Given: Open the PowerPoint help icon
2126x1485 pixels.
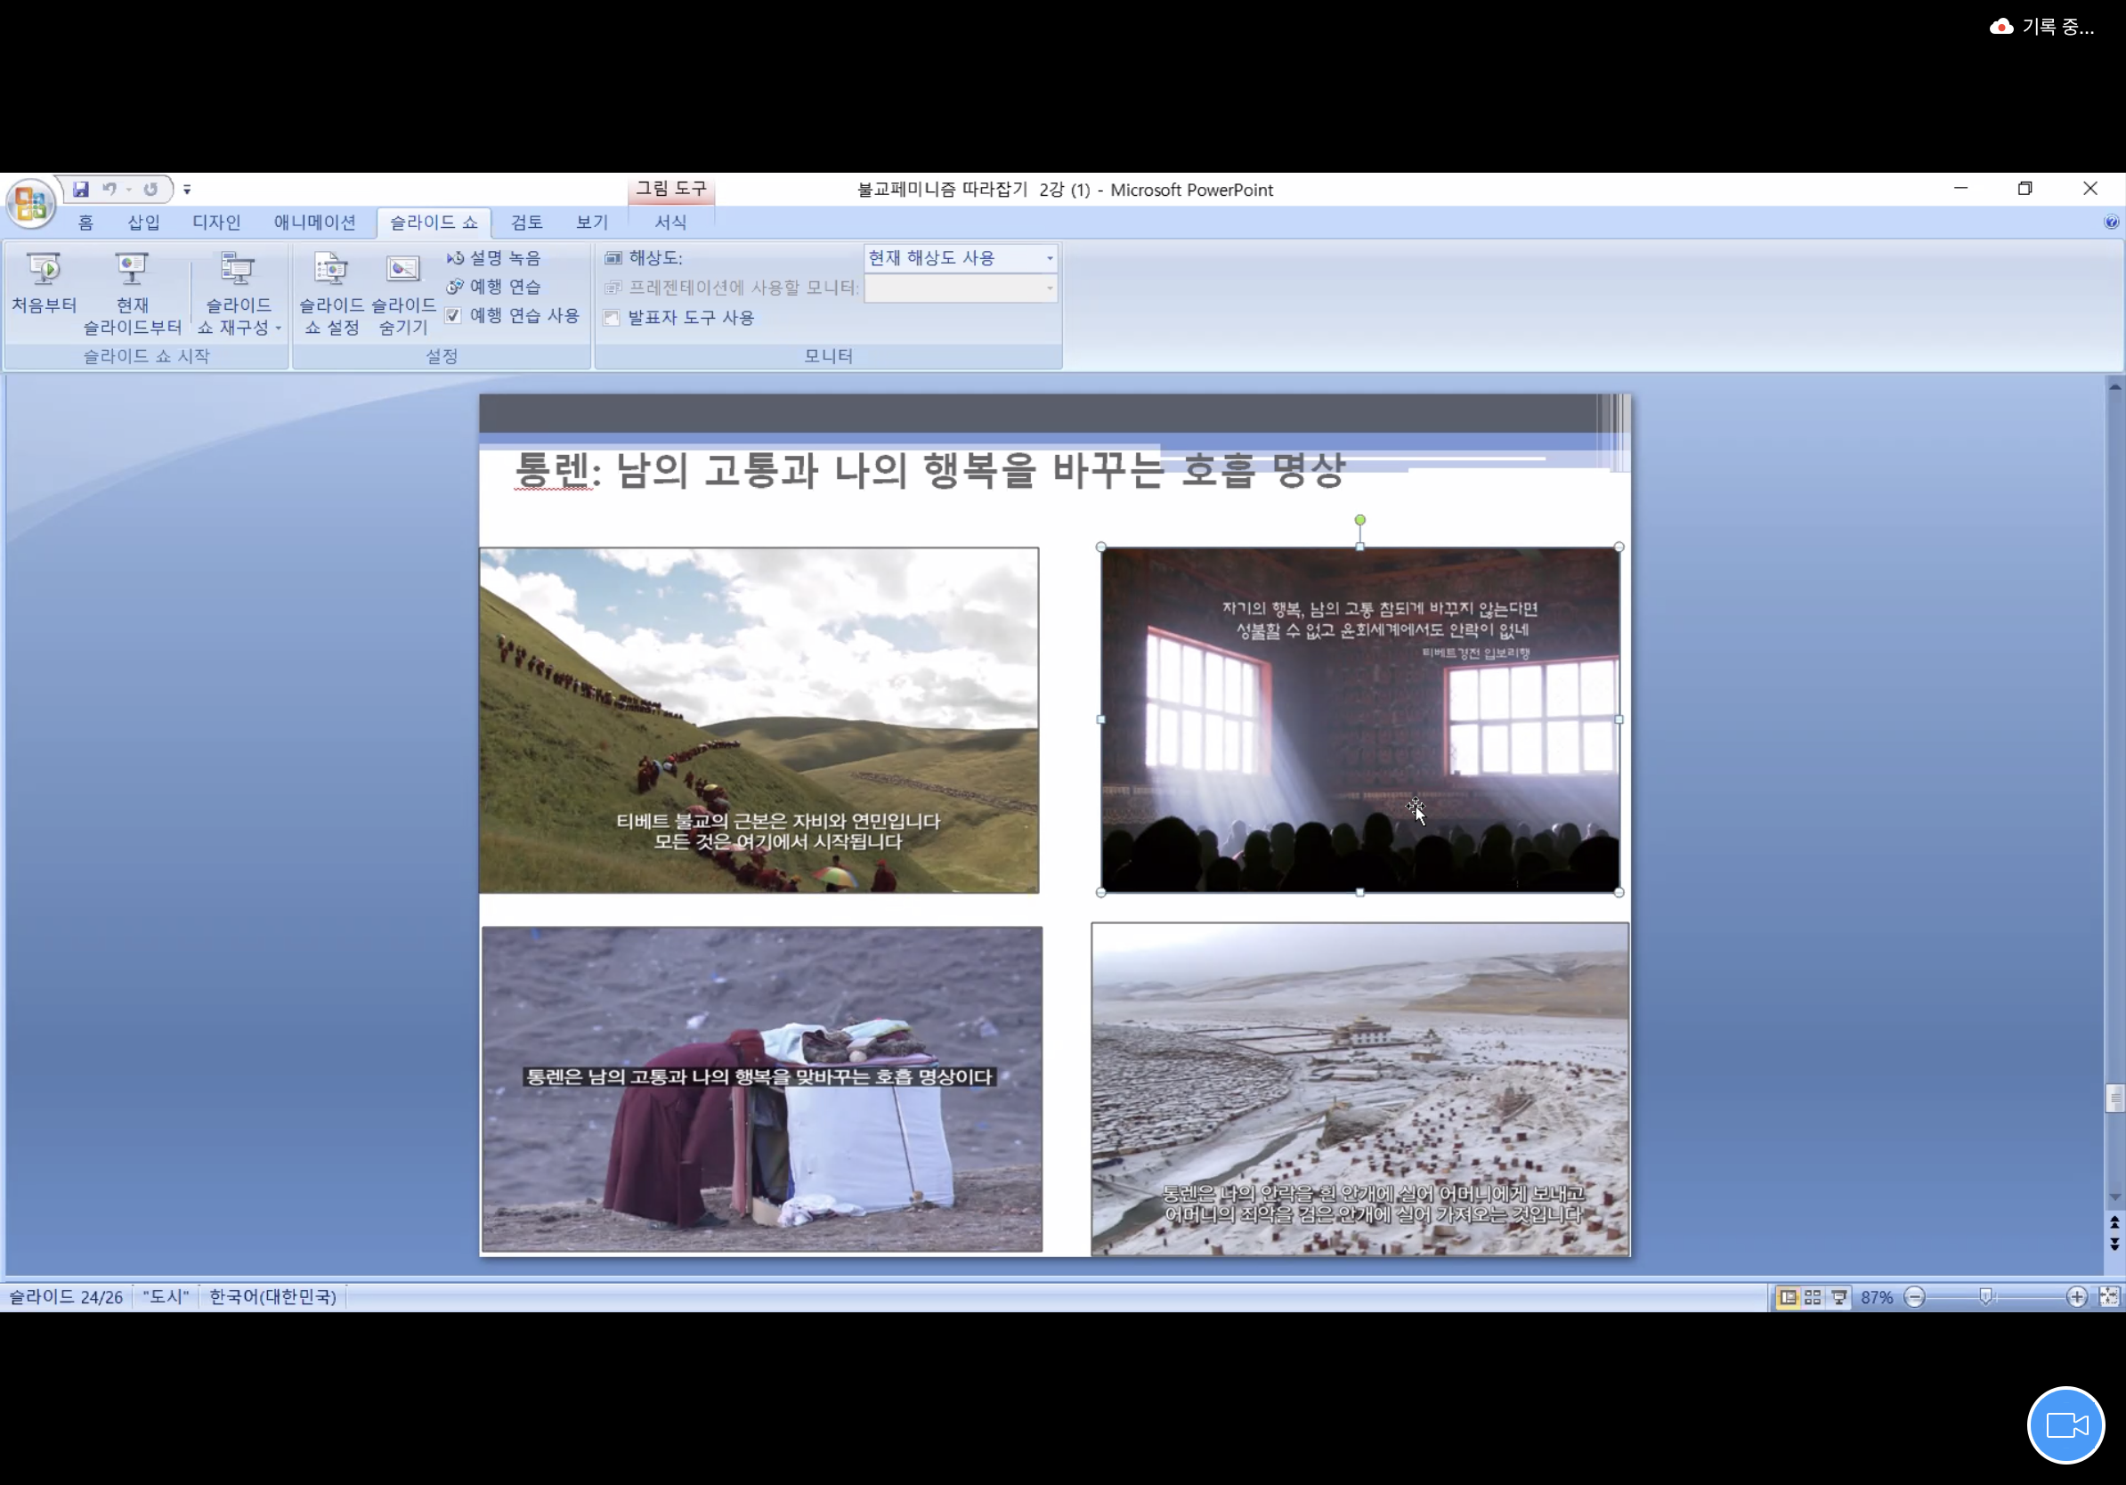Looking at the screenshot, I should 2110,223.
